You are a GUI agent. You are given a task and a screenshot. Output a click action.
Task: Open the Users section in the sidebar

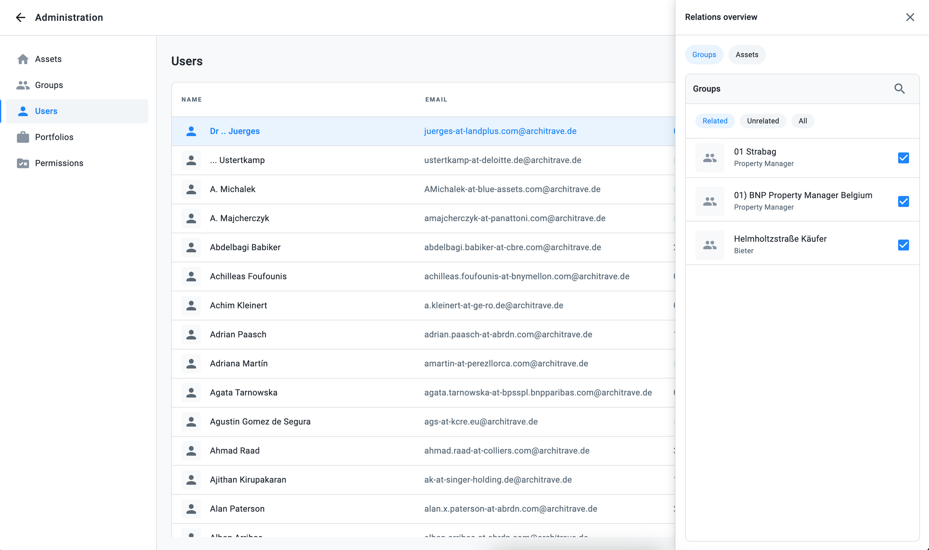pyautogui.click(x=46, y=111)
